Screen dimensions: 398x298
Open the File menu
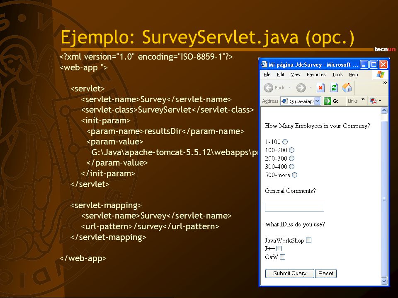tap(267, 74)
